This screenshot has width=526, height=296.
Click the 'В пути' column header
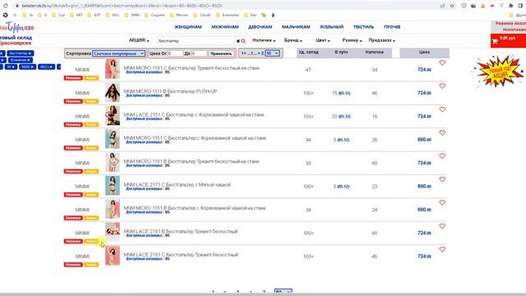pos(341,53)
